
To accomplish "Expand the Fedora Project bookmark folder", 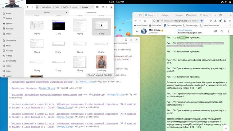I will (x=191, y=25).
